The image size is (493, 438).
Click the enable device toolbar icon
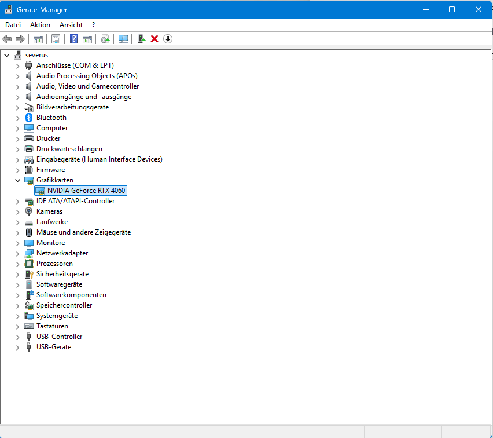pos(142,39)
